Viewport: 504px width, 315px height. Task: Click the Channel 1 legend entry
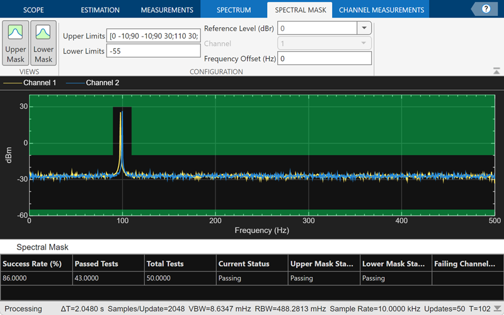(x=39, y=83)
